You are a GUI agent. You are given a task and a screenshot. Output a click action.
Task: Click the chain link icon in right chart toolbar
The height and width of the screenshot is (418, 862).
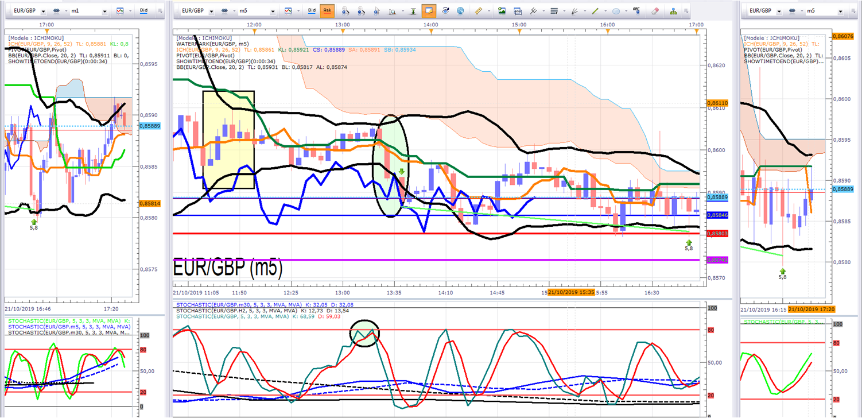[792, 11]
